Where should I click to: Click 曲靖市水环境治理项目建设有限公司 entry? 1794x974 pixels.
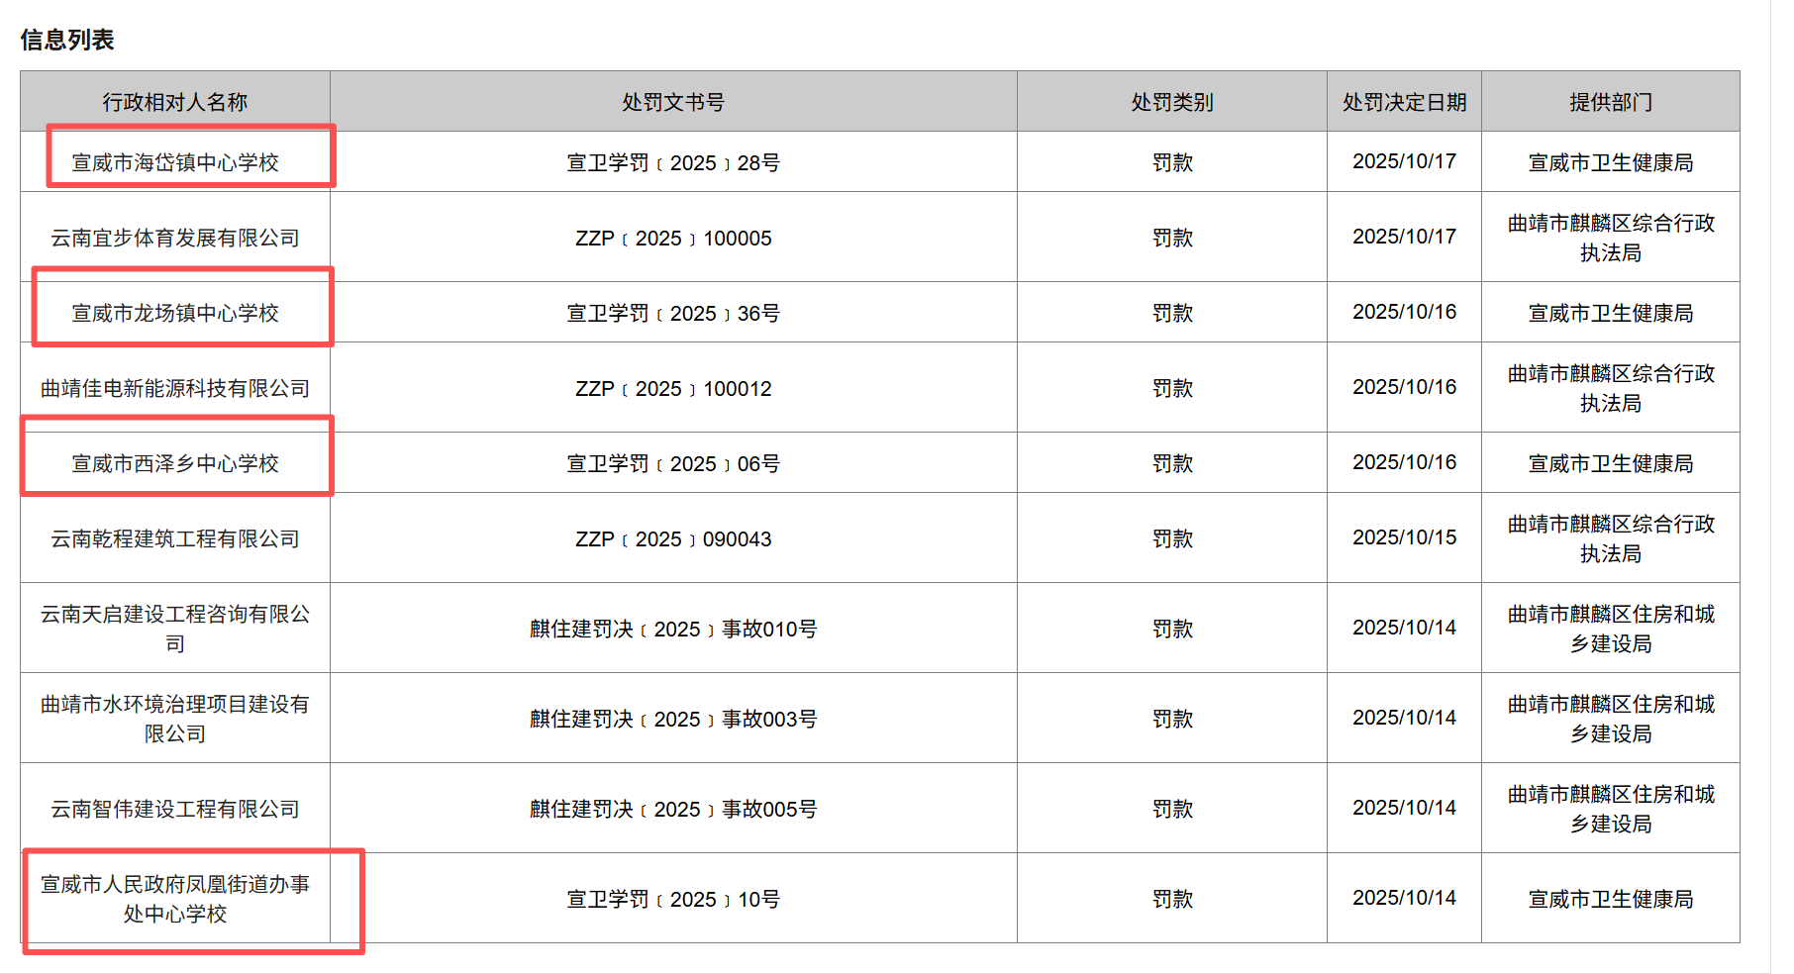(175, 718)
